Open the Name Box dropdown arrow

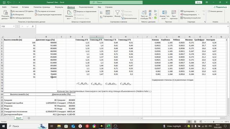pyautogui.click(x=14, y=26)
